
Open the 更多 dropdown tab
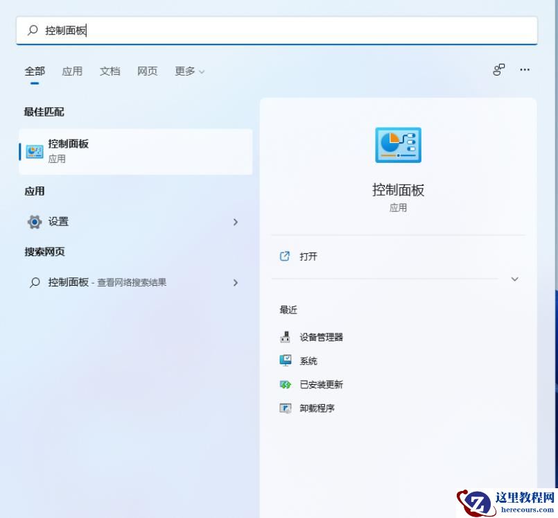[x=189, y=71]
